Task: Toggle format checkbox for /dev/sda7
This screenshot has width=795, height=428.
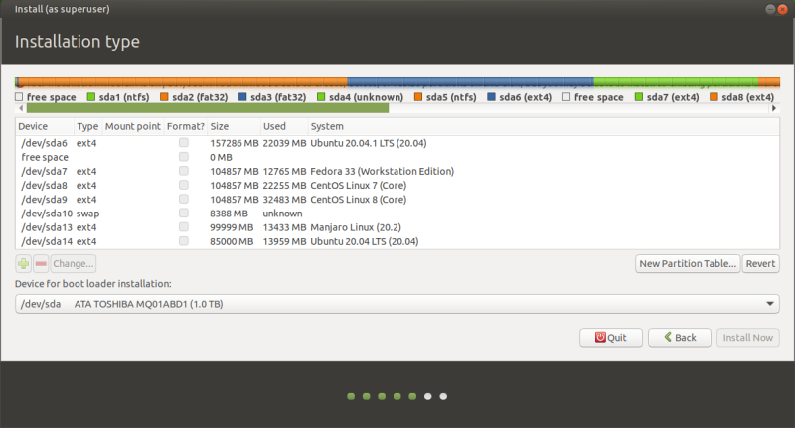Action: pos(184,171)
